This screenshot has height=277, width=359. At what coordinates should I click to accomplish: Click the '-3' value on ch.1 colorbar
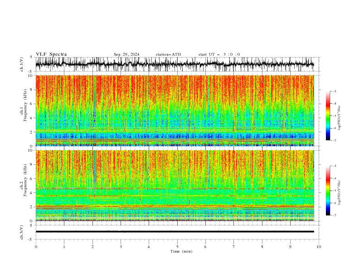click(334, 91)
